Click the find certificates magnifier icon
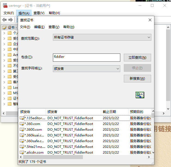 coord(140,95)
